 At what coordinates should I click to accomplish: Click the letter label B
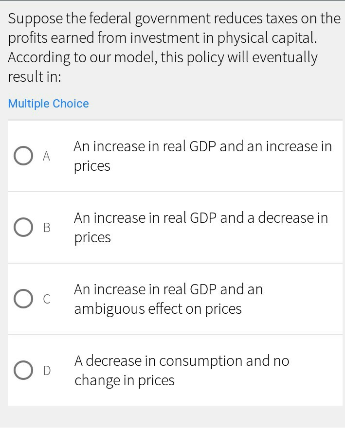[46, 227]
